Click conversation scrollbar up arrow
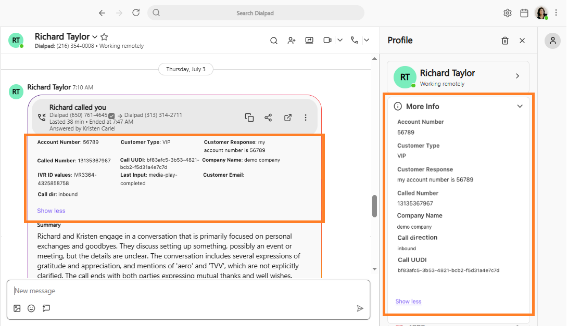 [x=374, y=59]
